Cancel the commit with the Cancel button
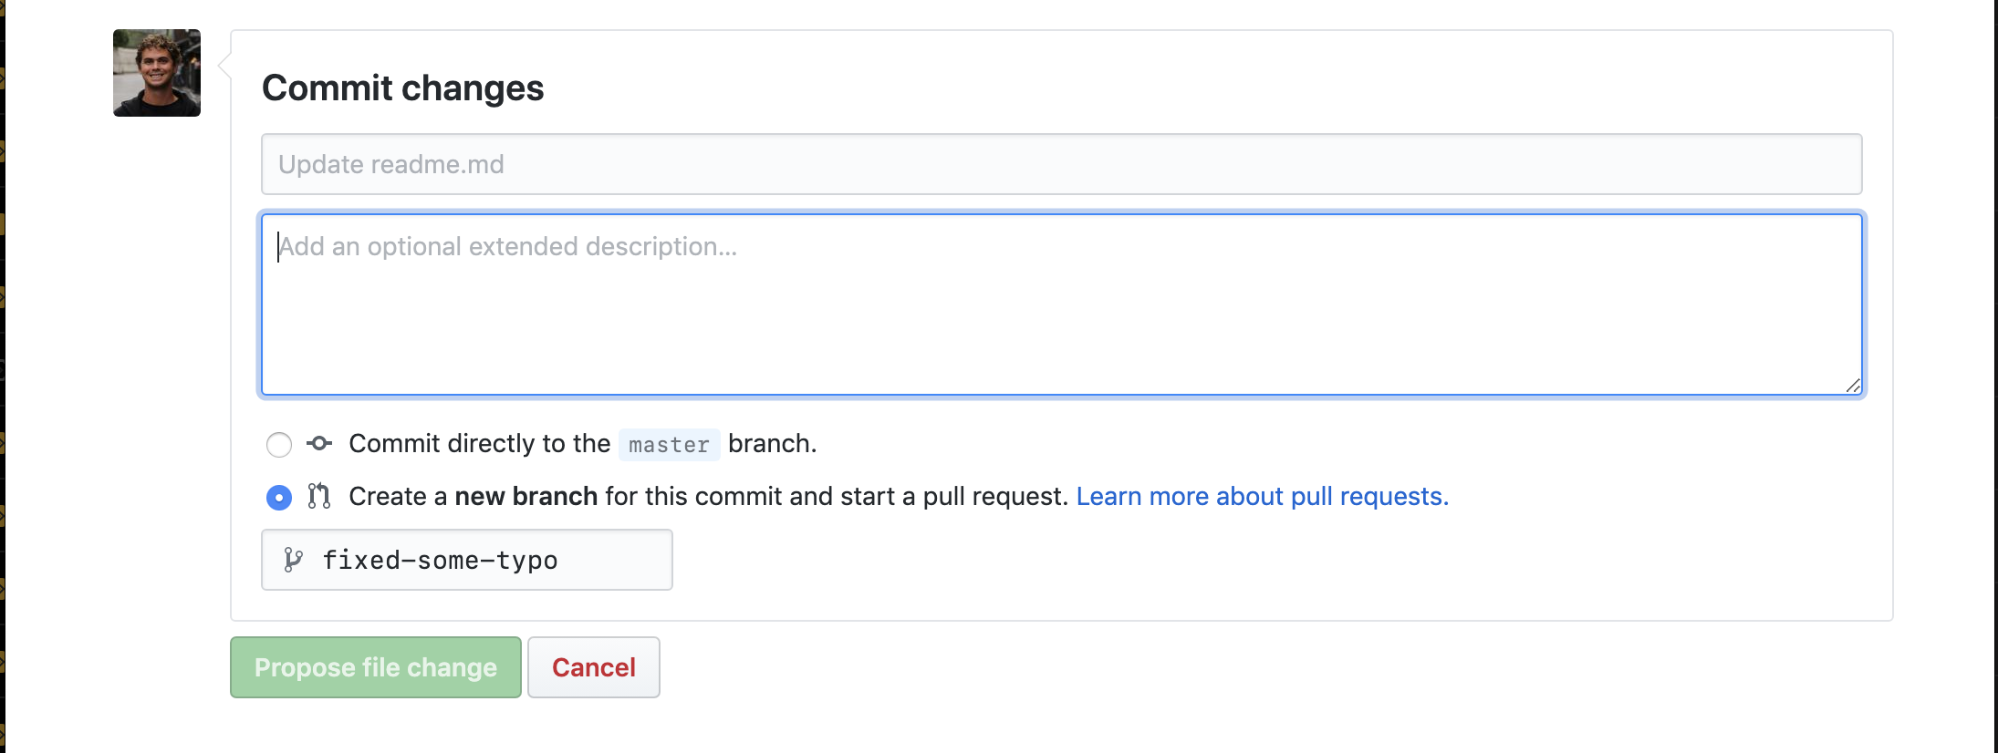 coord(593,667)
